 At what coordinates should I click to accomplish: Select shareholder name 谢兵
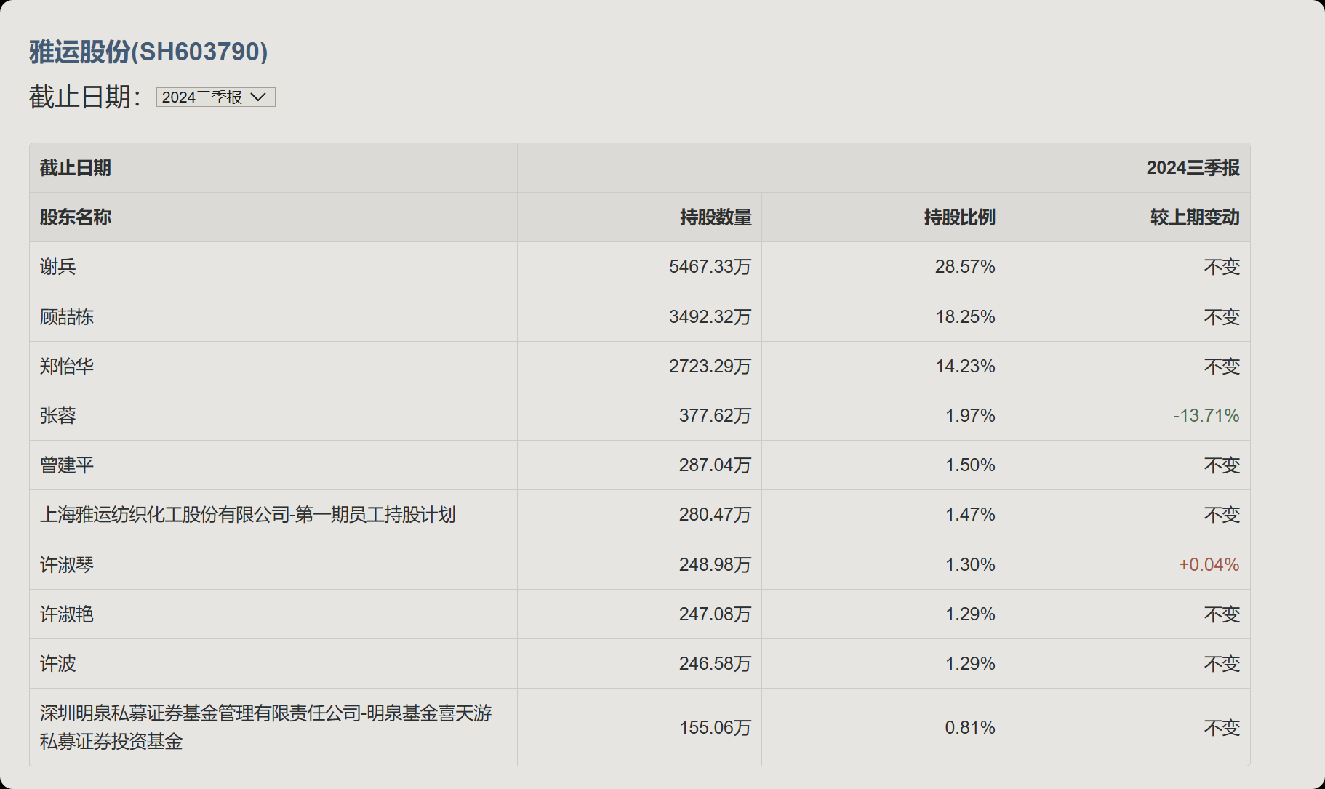[x=58, y=267]
